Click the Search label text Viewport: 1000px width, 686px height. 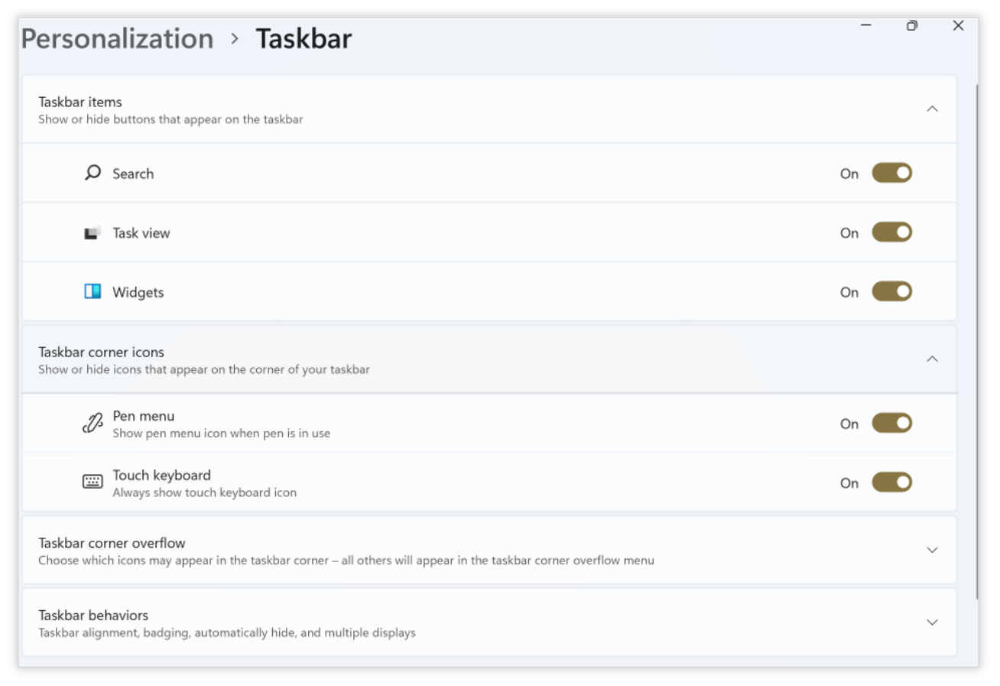[x=133, y=174]
